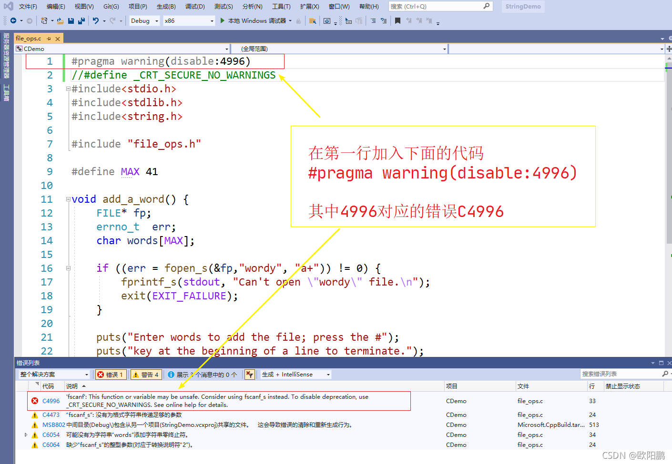Save the current file via disk icon
Image resolution: width=672 pixels, height=464 pixels.
point(71,20)
